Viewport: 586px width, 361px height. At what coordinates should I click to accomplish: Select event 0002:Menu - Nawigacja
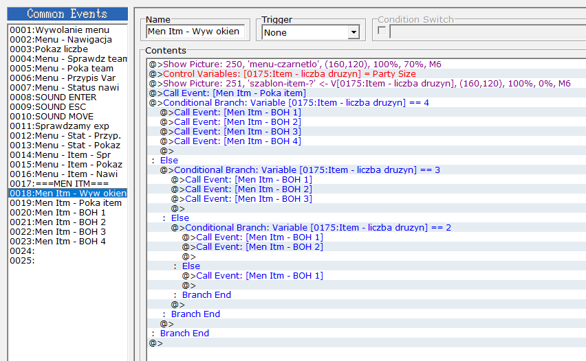(67, 40)
